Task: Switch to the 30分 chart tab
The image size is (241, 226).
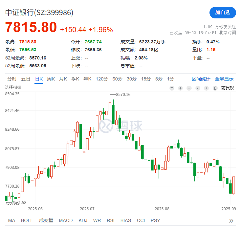Action: [132, 79]
